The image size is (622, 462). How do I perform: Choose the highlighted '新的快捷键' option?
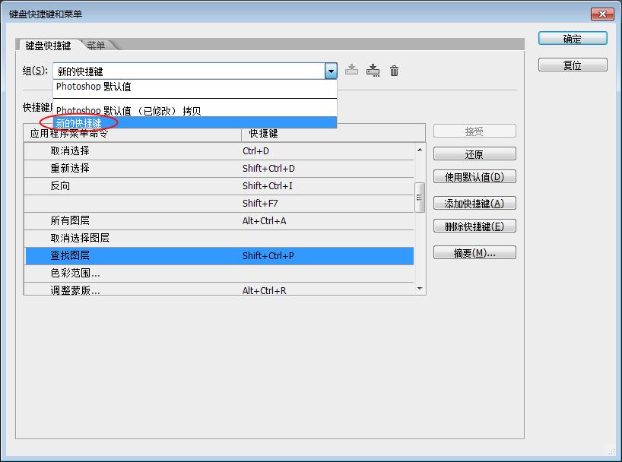[195, 122]
